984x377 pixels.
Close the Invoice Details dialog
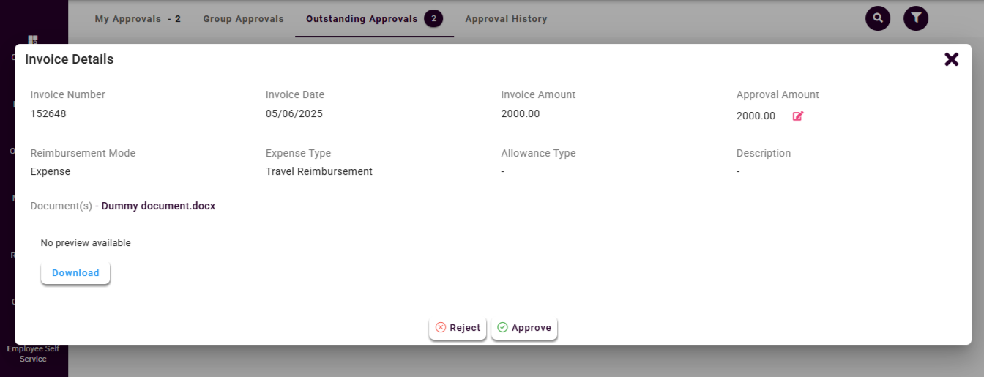[951, 59]
